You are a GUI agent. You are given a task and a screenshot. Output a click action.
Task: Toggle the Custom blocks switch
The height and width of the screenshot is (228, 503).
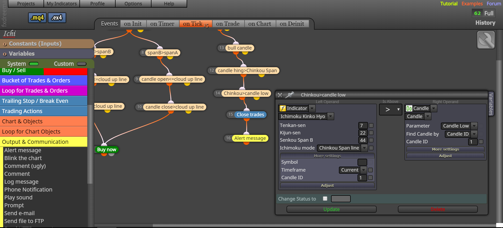(x=82, y=64)
